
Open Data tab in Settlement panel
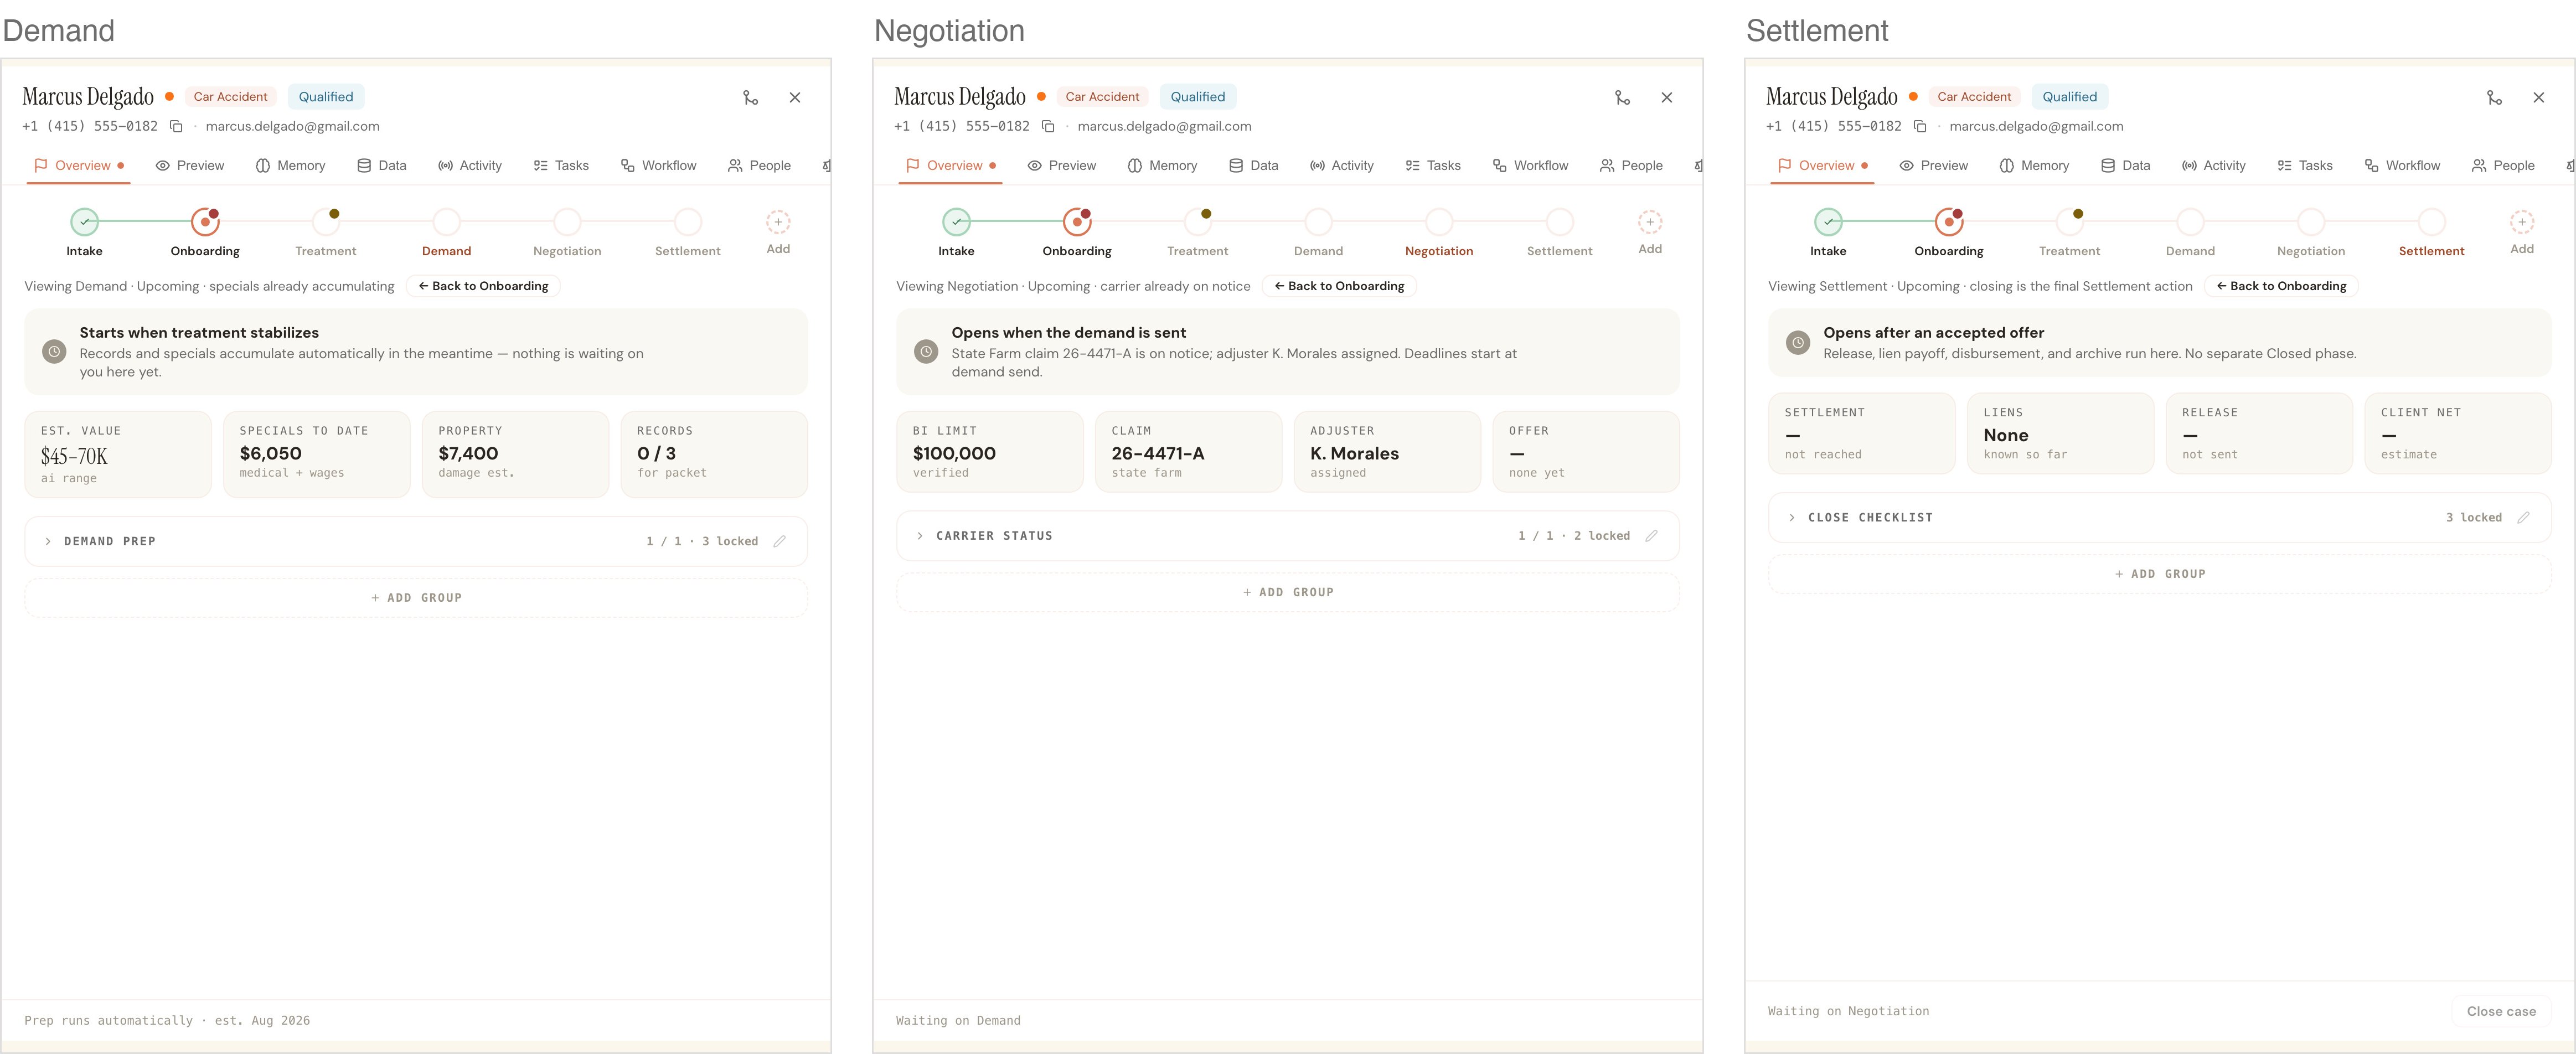click(x=2126, y=166)
